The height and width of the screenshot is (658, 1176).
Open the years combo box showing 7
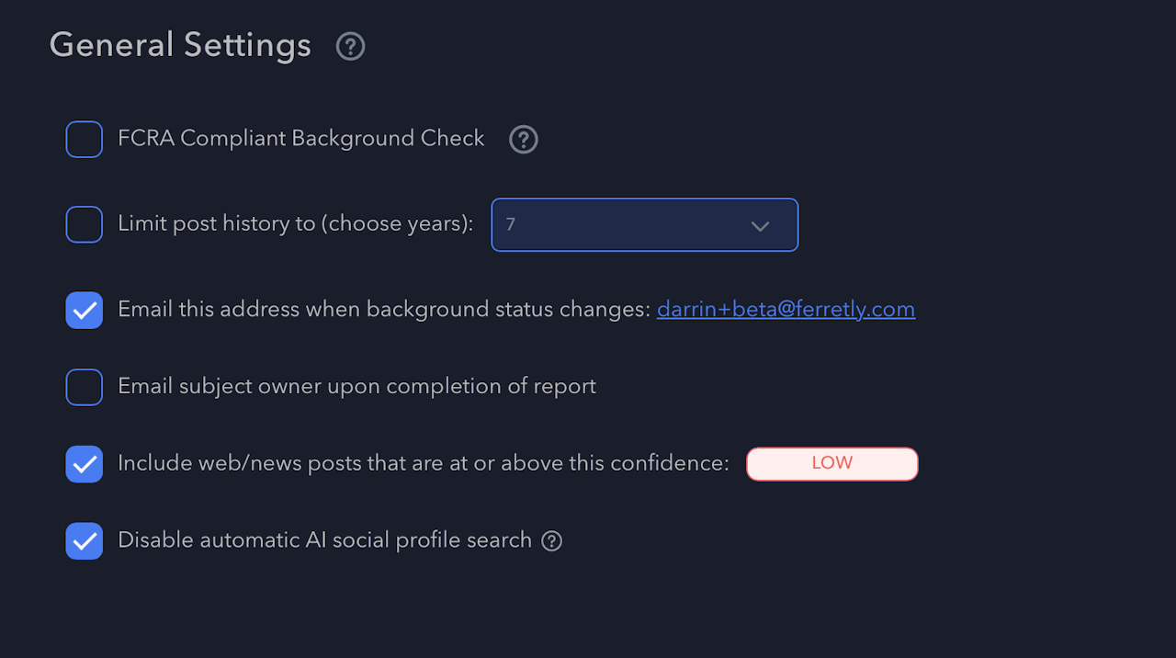[x=645, y=224]
